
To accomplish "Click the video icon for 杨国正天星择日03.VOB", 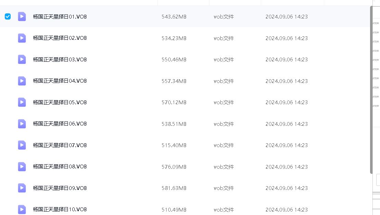I will coord(22,59).
